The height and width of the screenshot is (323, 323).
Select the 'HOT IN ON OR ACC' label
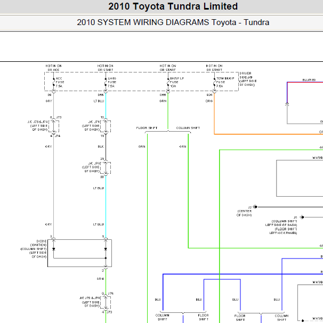click(x=53, y=68)
